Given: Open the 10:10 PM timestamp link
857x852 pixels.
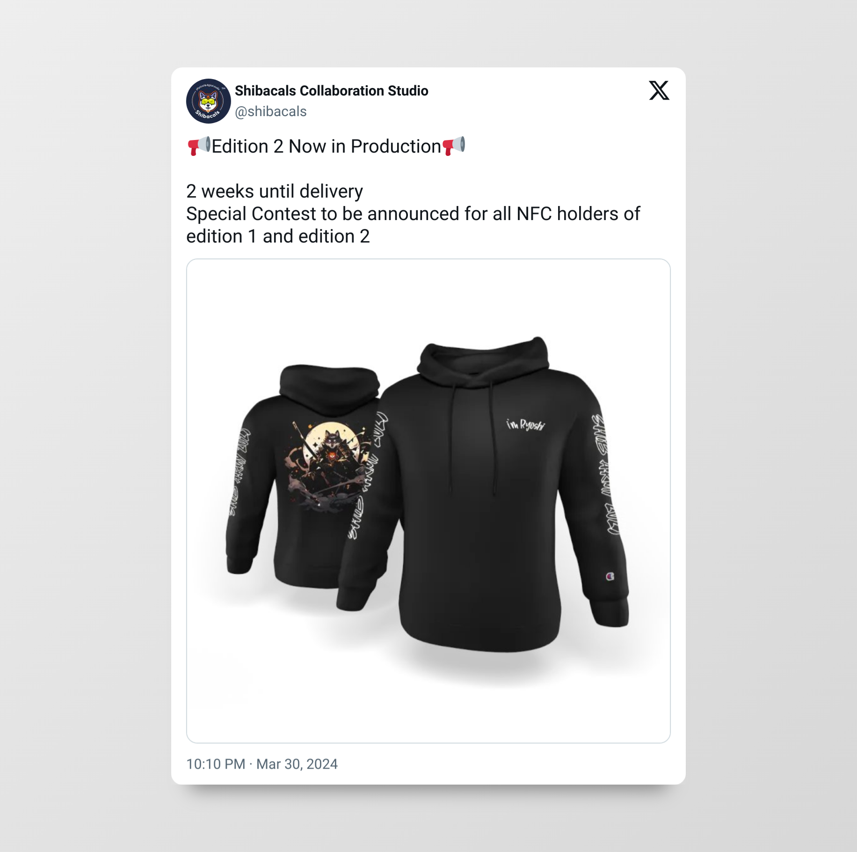Looking at the screenshot, I should (216, 764).
